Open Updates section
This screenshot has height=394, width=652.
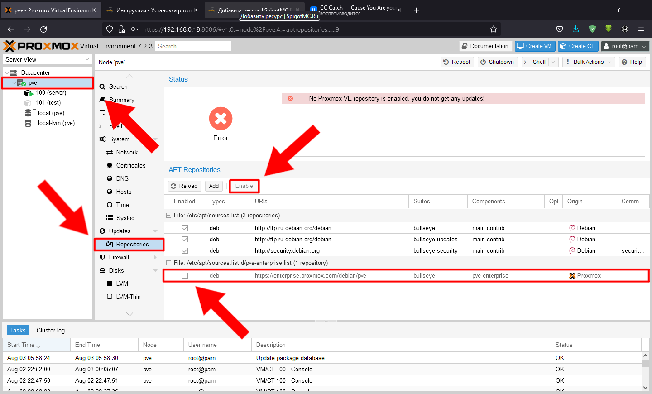[x=120, y=231]
